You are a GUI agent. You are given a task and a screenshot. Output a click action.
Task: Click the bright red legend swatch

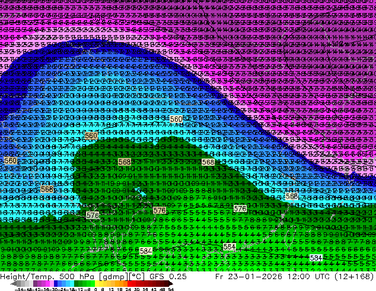click(129, 283)
